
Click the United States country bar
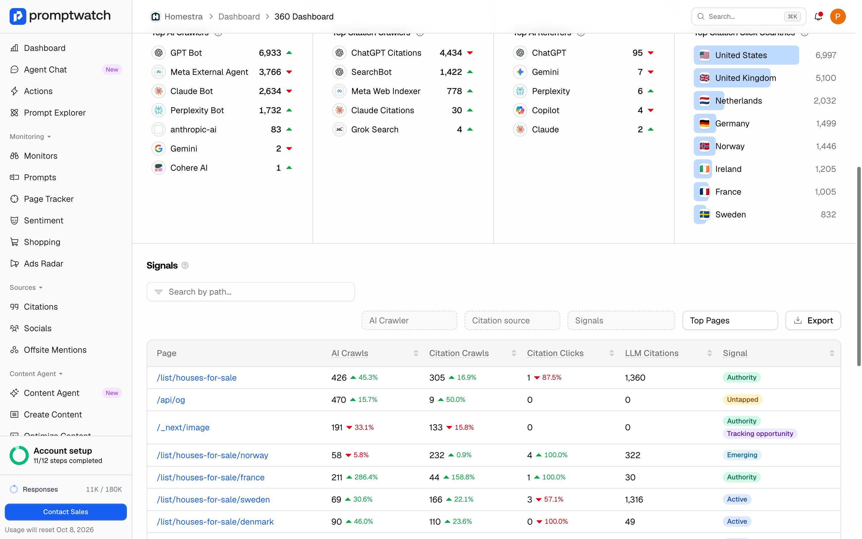click(x=746, y=55)
